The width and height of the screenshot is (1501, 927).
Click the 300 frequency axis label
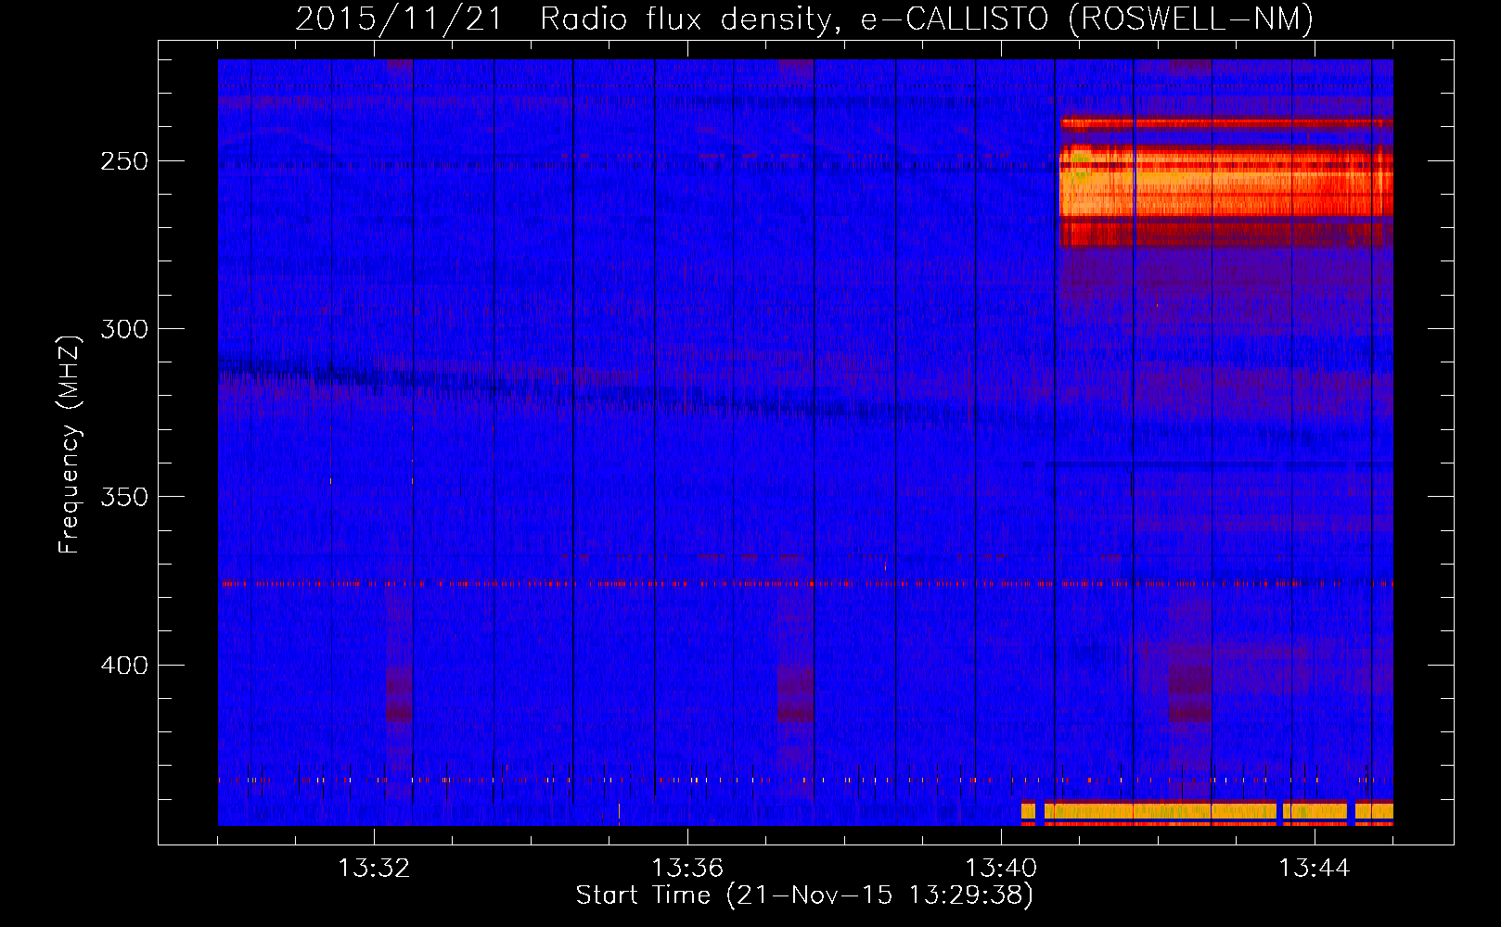tap(123, 329)
